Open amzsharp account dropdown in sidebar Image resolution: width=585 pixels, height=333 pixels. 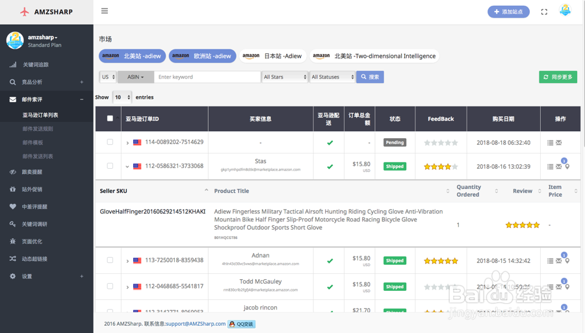pyautogui.click(x=42, y=37)
